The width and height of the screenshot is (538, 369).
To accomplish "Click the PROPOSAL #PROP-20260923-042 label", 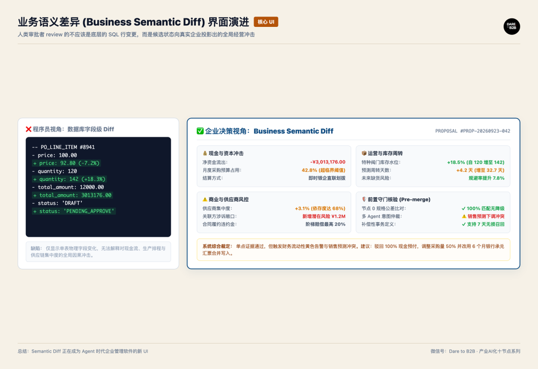I will (x=472, y=131).
